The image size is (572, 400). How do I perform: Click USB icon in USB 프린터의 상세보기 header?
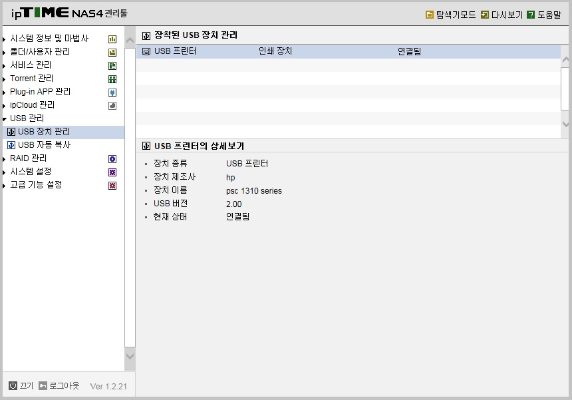pyautogui.click(x=146, y=146)
